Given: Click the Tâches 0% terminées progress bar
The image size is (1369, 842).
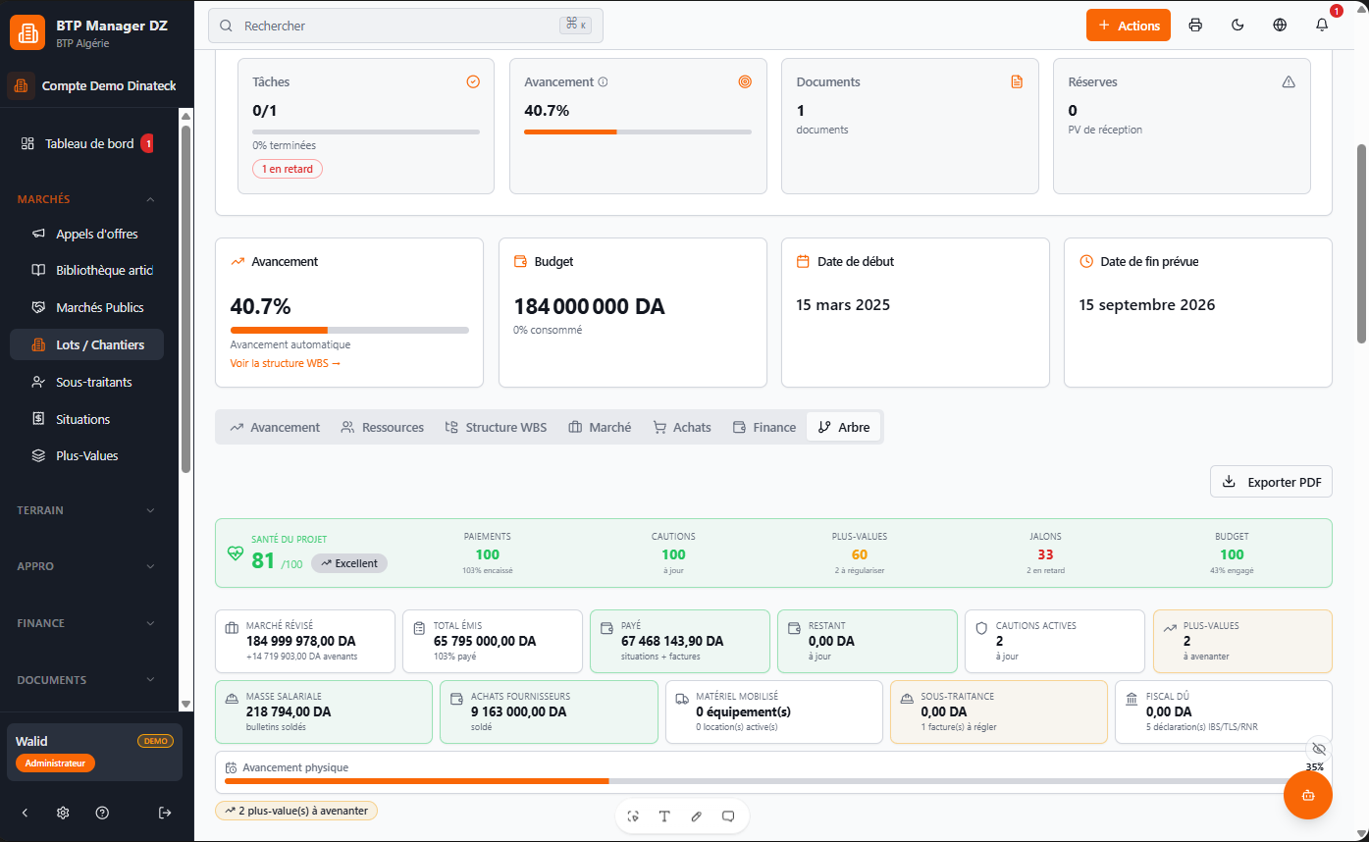Looking at the screenshot, I should point(366,132).
